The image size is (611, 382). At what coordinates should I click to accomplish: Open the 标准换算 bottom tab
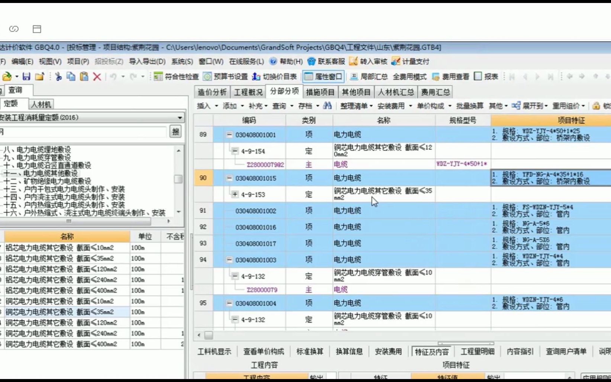tap(310, 352)
